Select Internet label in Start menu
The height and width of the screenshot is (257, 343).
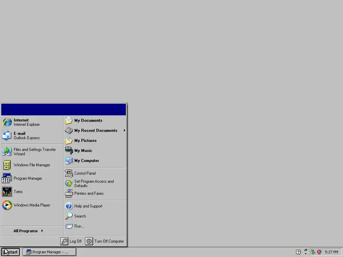21,120
